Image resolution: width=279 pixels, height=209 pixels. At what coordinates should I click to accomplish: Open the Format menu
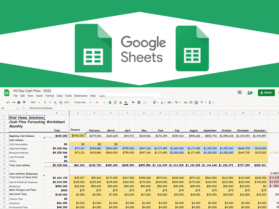pos(50,96)
